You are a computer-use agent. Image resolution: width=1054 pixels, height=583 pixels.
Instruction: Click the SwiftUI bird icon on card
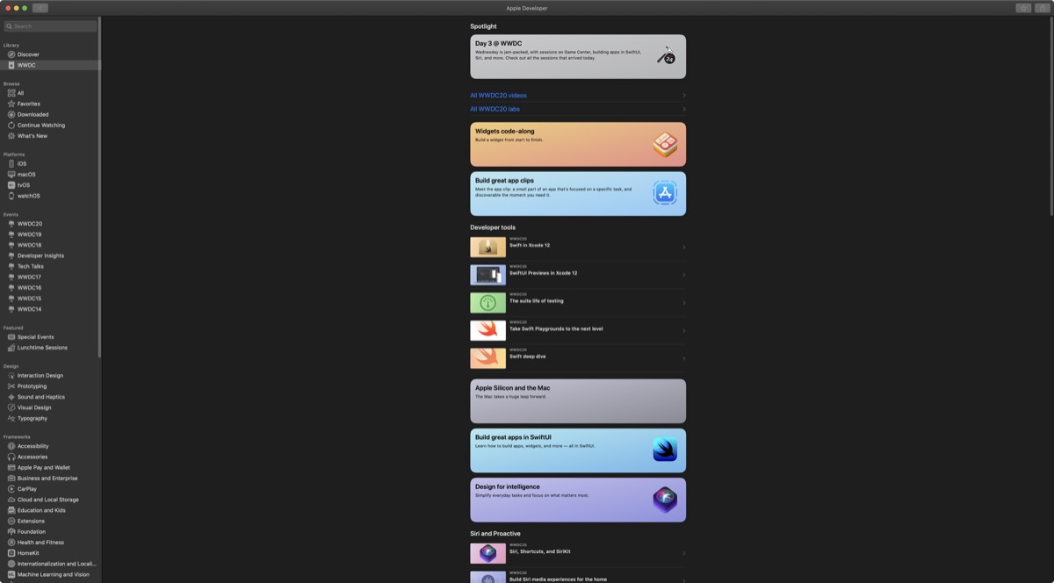(665, 450)
